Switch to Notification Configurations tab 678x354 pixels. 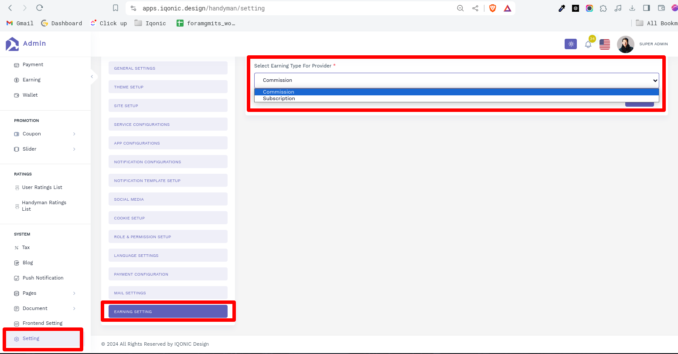click(168, 162)
